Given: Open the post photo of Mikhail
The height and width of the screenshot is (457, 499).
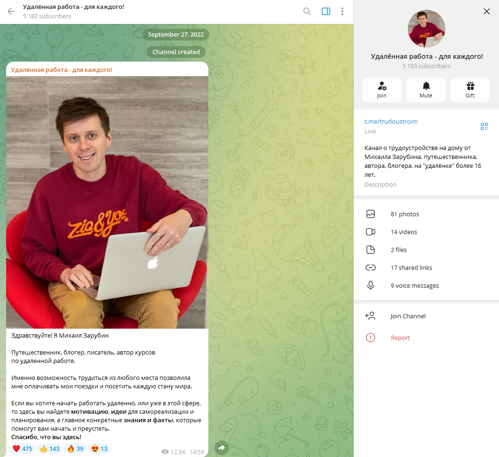Looking at the screenshot, I should (x=107, y=202).
